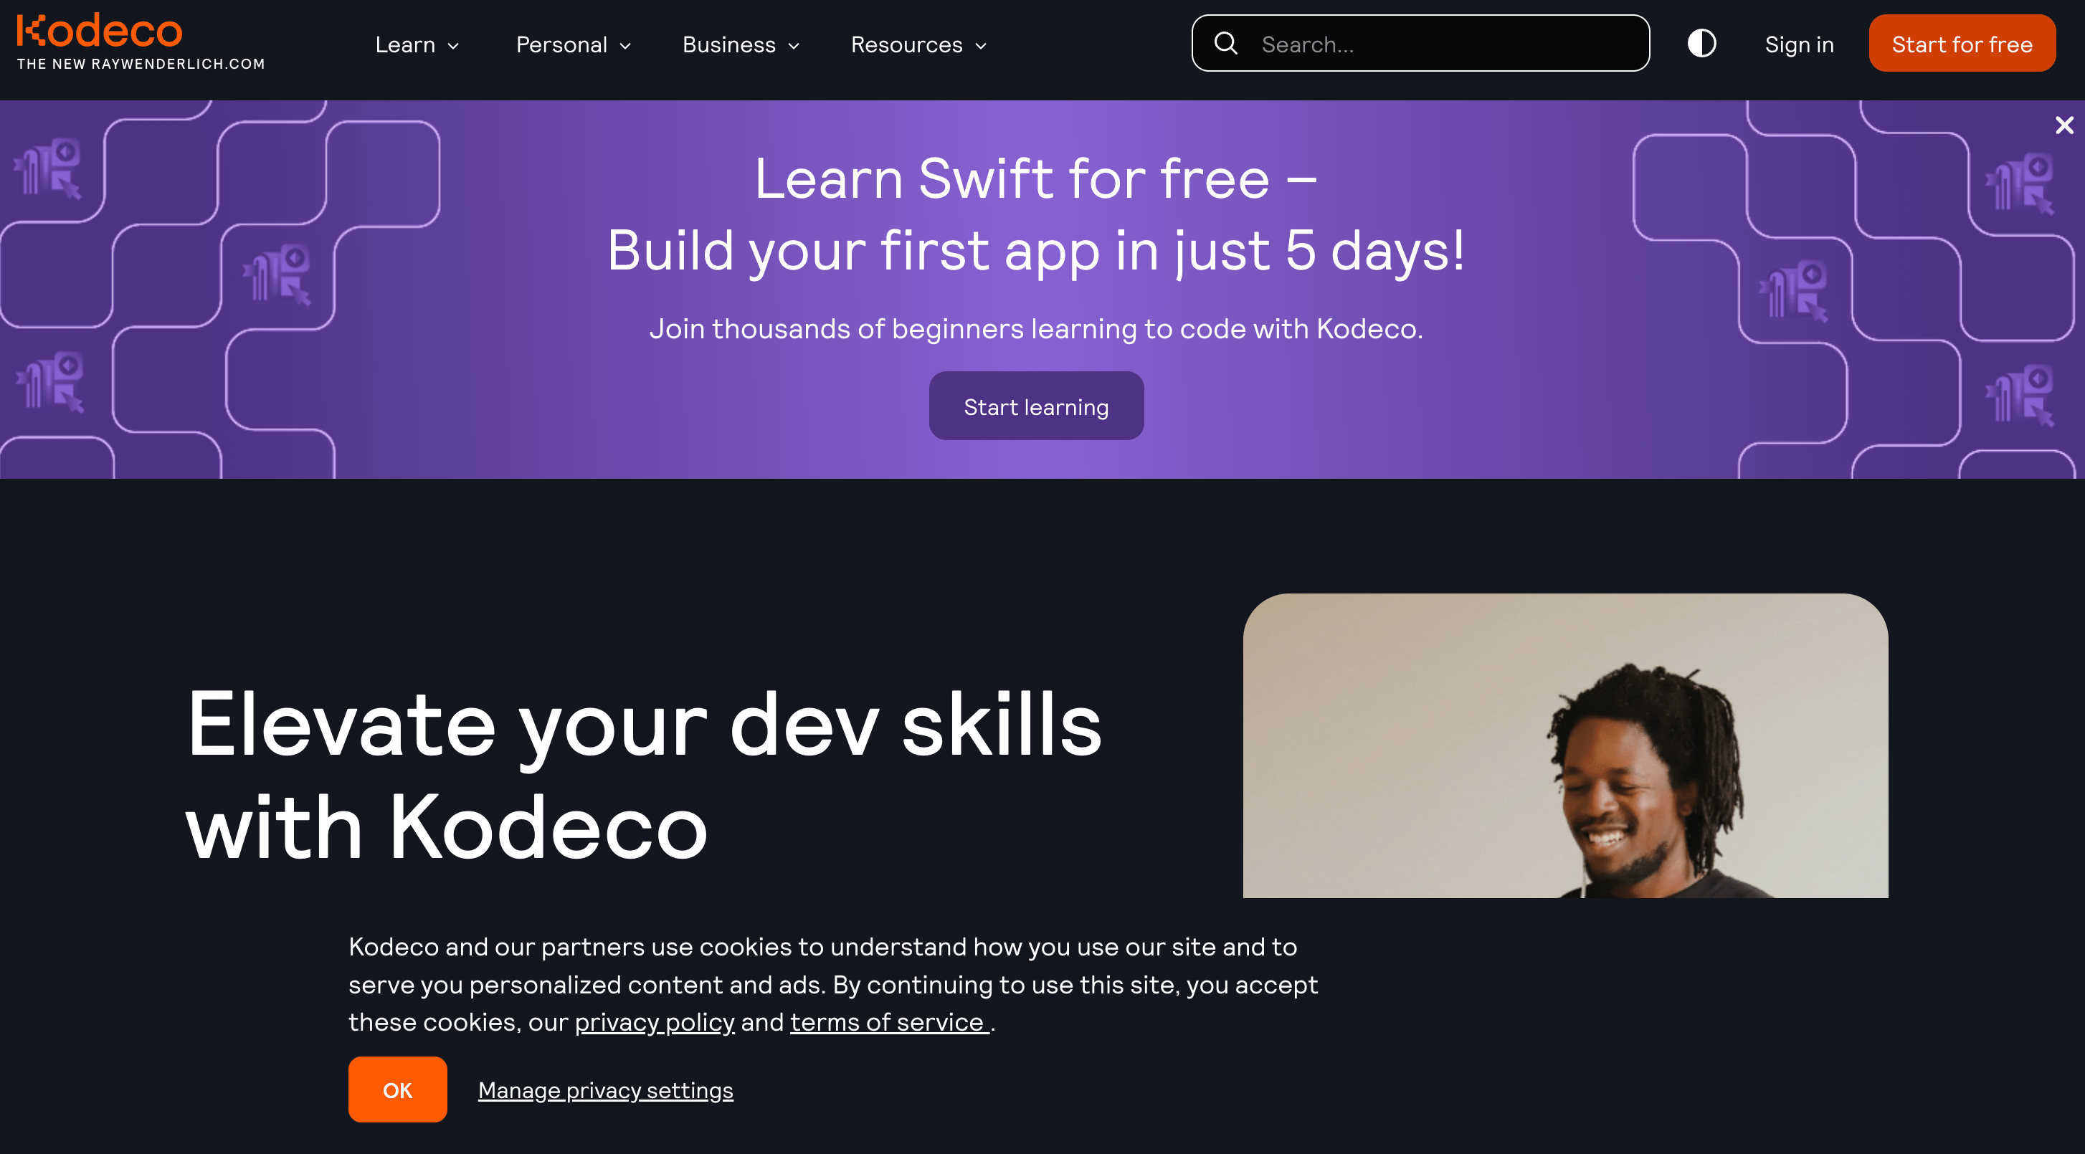This screenshot has height=1154, width=2085.
Task: Expand the Personal menu chevron
Action: pos(626,46)
